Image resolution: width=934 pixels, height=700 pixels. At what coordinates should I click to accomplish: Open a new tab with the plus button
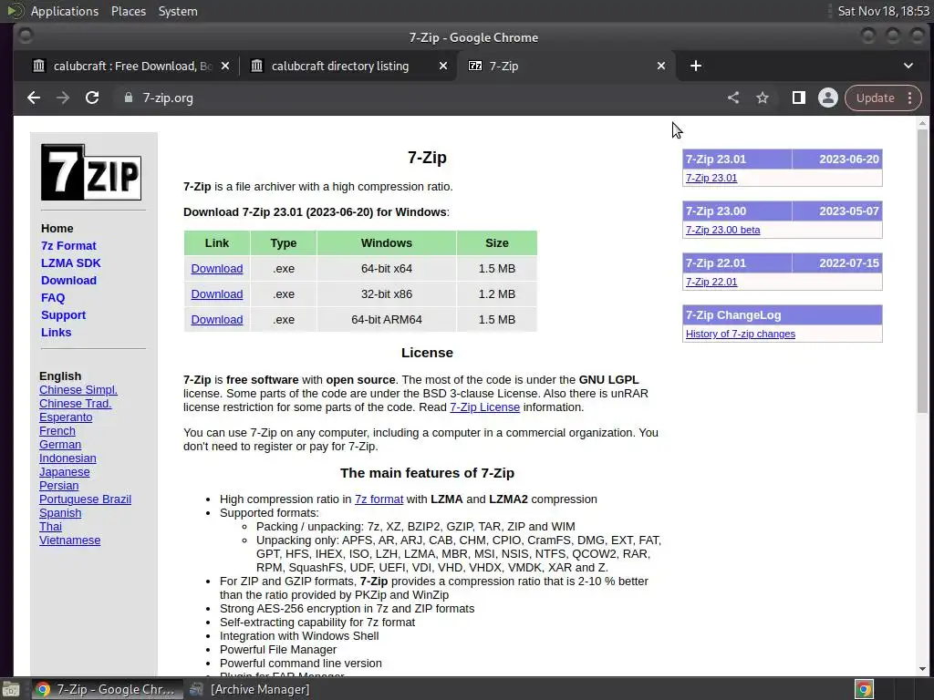(696, 66)
